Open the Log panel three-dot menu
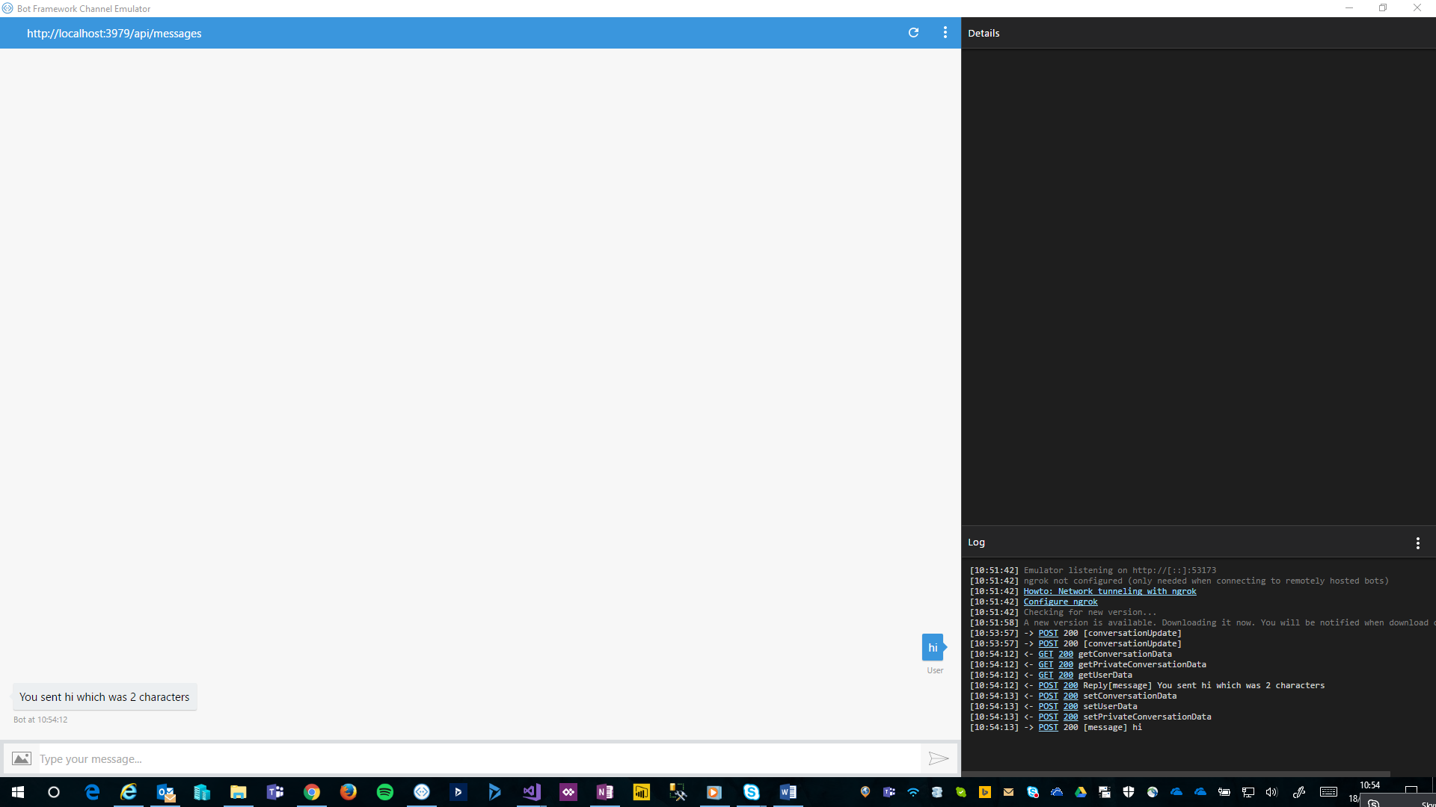This screenshot has height=807, width=1436. click(x=1417, y=543)
